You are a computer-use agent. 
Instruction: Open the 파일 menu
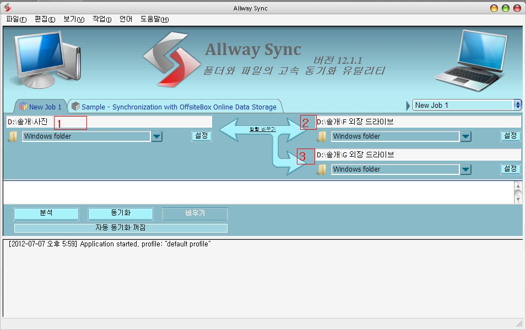pos(16,19)
